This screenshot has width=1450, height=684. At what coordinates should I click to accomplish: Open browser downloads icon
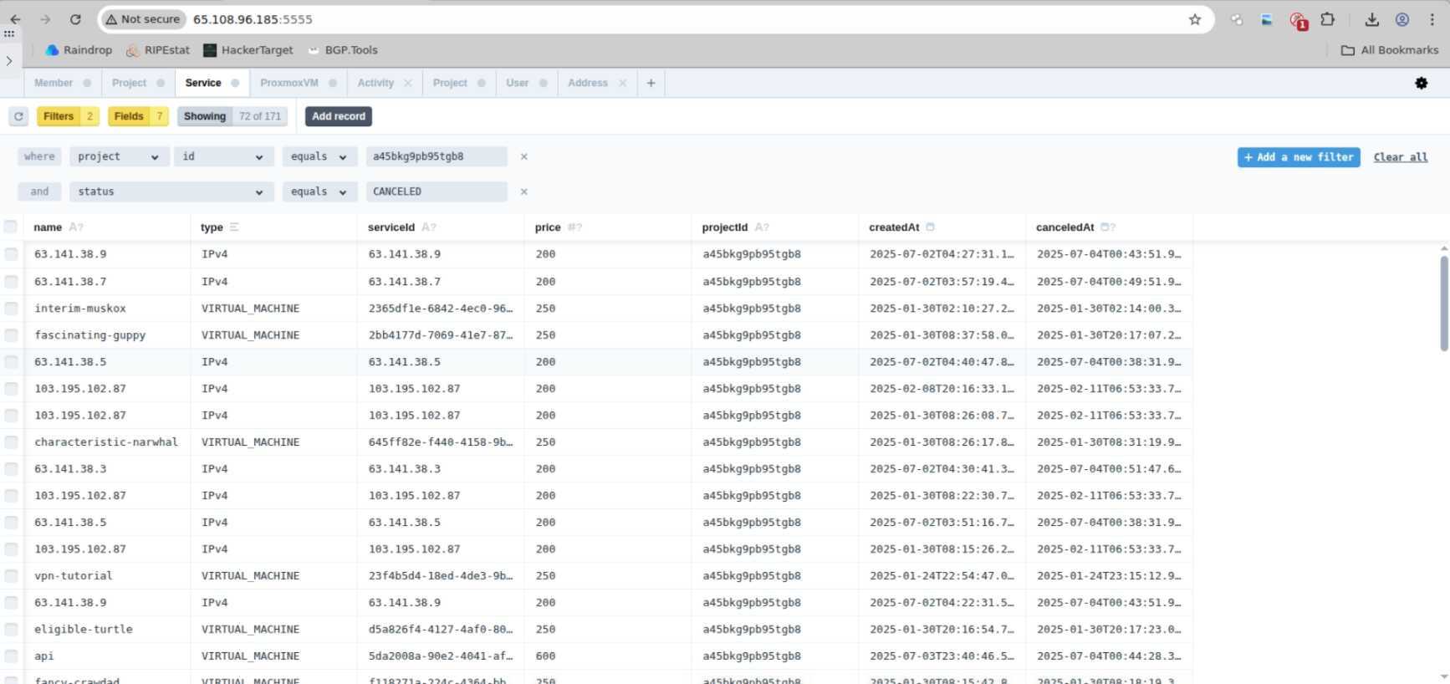click(x=1371, y=19)
